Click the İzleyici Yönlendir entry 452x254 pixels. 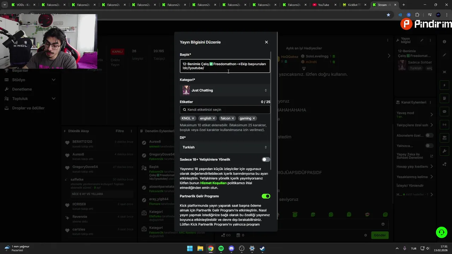pos(410,186)
